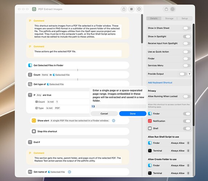Open the 'is not' condition for Type
Screen dimensions: 208x181
[49, 108]
